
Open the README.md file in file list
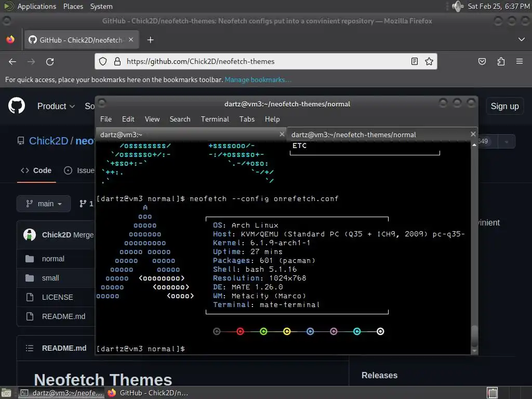(63, 316)
